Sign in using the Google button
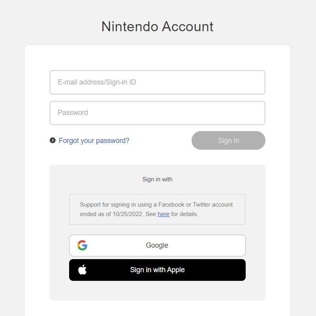 157,245
